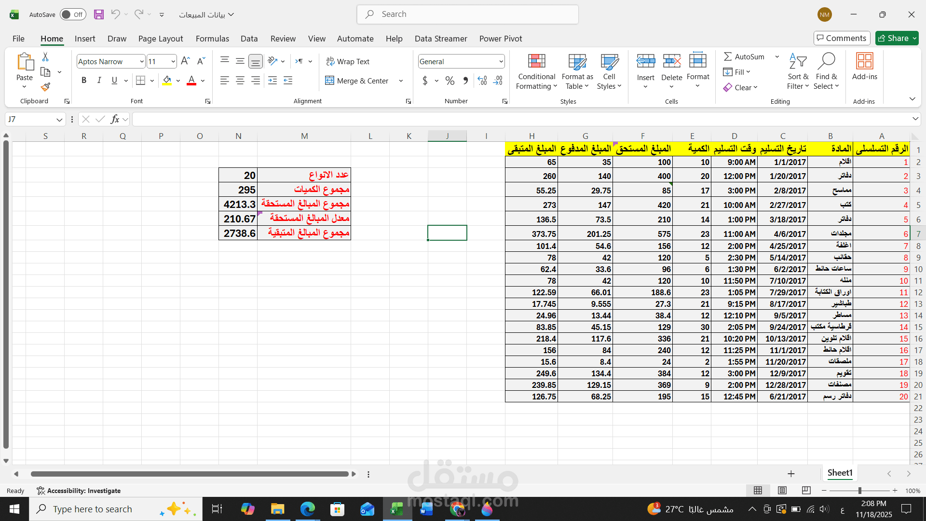Open the font name dropdown Aptos Narrow

tap(141, 61)
